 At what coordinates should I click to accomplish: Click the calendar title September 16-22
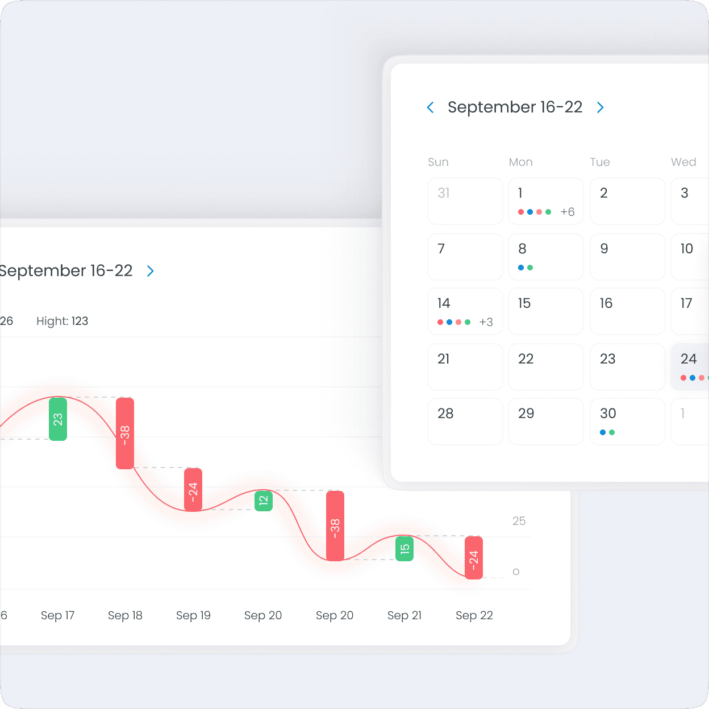(x=515, y=107)
